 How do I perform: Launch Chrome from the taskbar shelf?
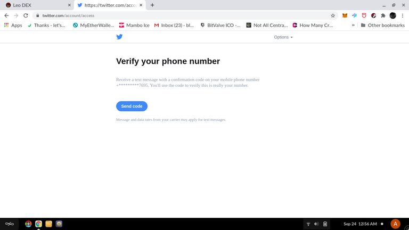point(38,224)
